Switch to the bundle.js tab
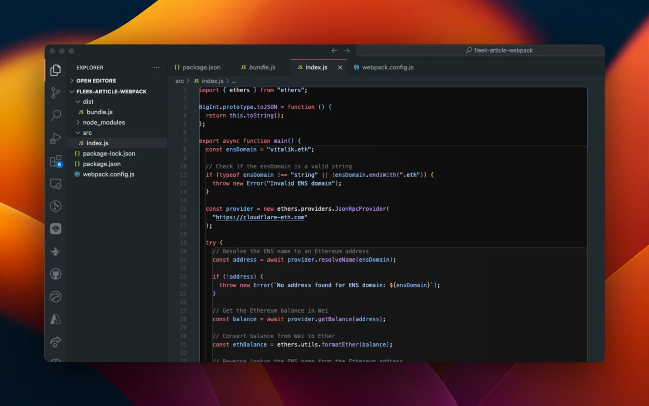 click(x=262, y=68)
